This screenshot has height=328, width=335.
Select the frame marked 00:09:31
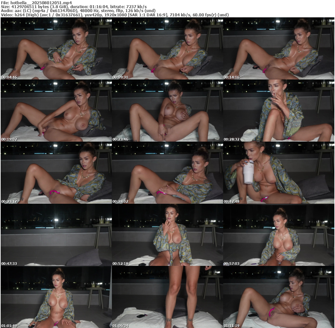pyautogui.click(x=167, y=48)
